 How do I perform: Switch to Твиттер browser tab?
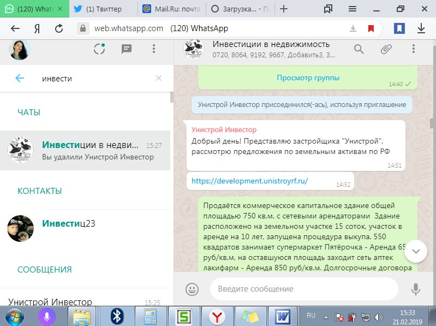[x=103, y=9]
